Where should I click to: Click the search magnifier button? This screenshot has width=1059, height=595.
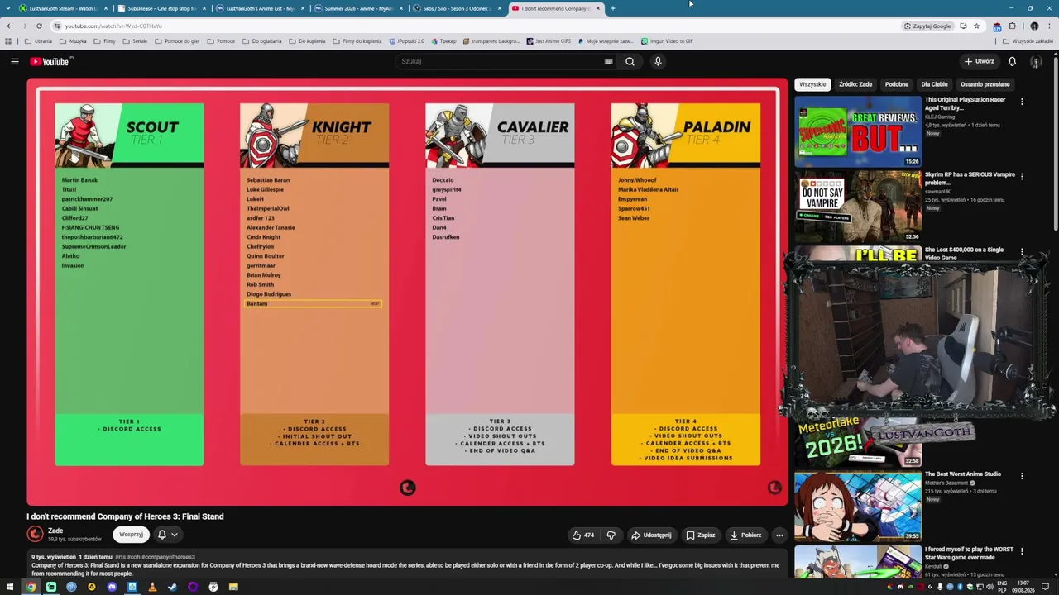[630, 61]
